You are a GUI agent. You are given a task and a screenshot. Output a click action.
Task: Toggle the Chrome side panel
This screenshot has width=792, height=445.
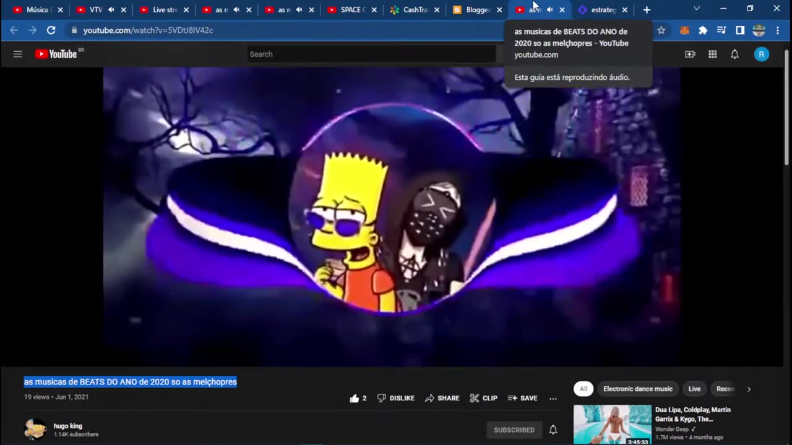click(x=740, y=30)
